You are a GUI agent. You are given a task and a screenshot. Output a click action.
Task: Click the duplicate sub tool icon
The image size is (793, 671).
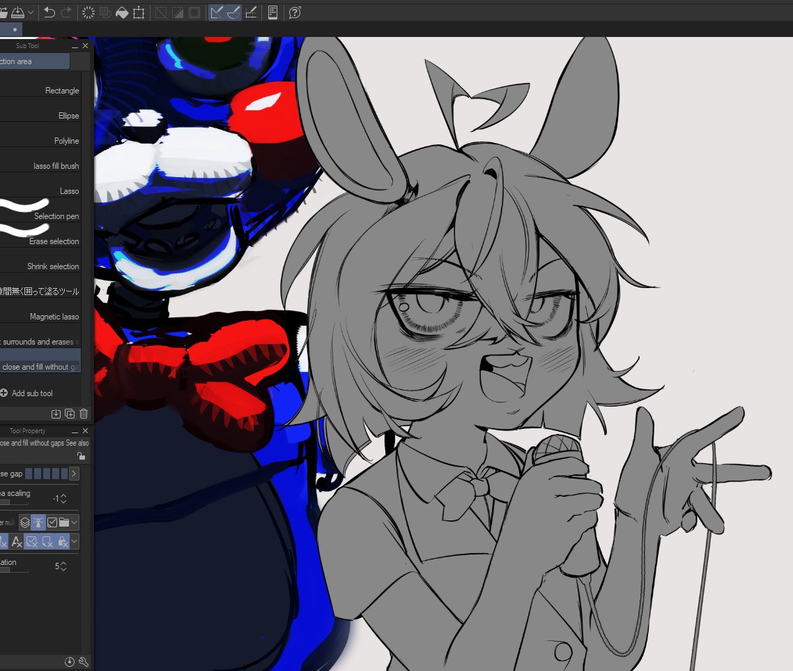click(x=70, y=414)
